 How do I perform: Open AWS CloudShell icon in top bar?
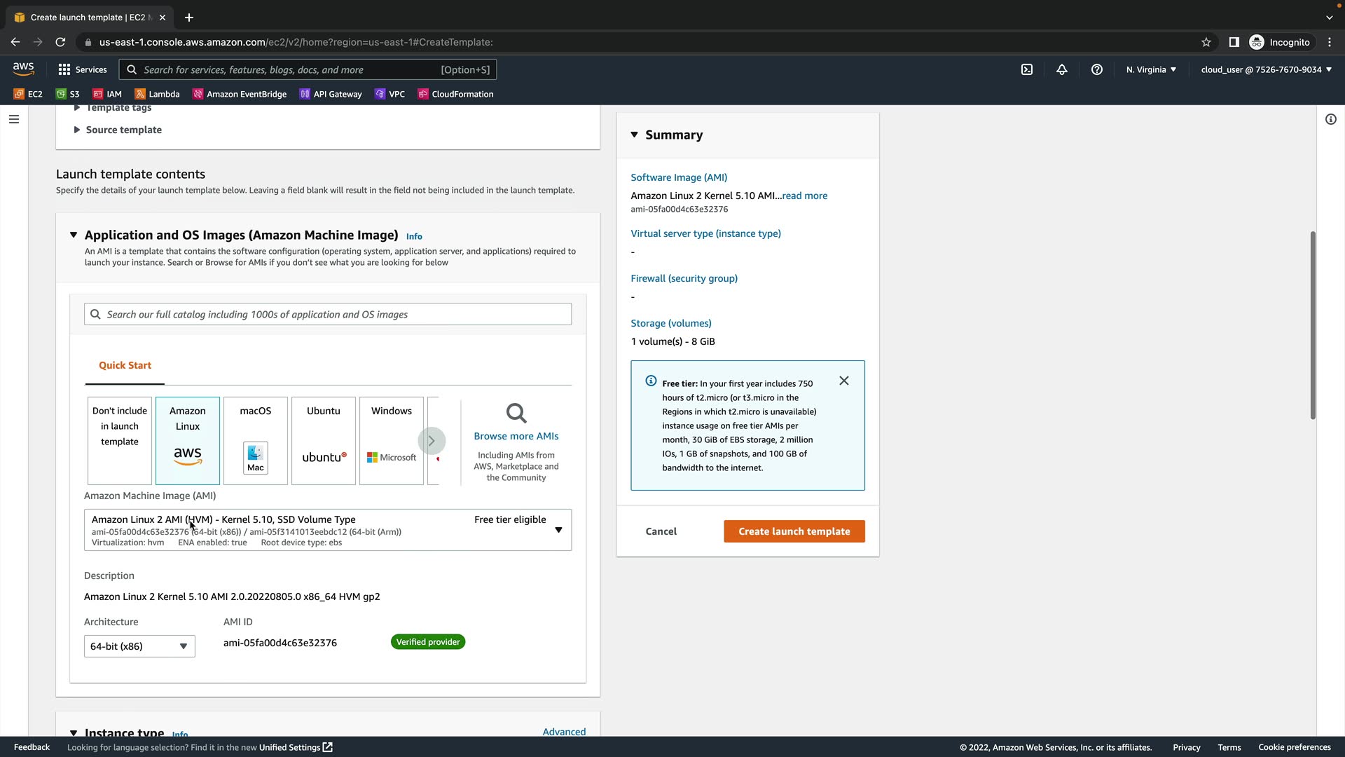point(1027,69)
